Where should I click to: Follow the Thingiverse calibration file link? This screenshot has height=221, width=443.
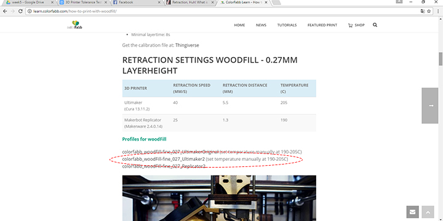(x=187, y=45)
